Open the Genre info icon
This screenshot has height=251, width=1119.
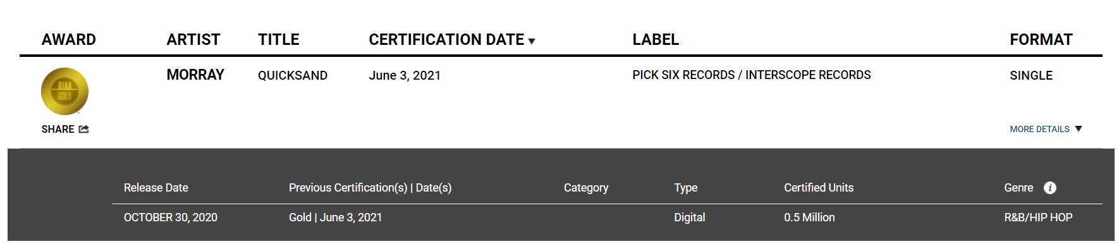(1049, 188)
